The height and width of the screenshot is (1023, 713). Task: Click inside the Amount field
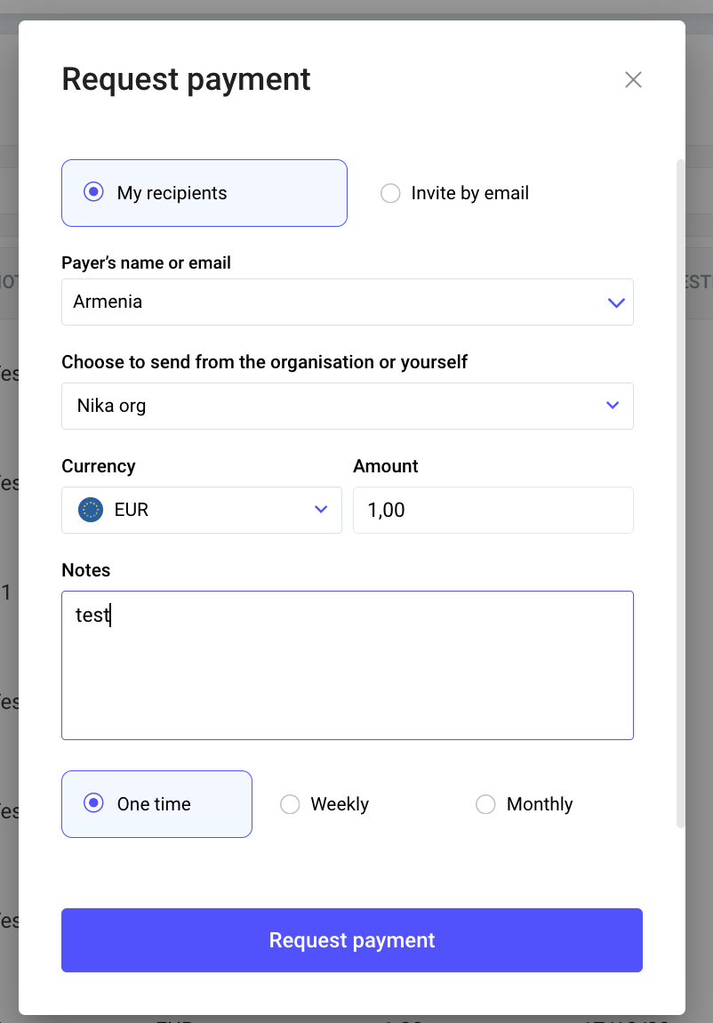tap(493, 510)
